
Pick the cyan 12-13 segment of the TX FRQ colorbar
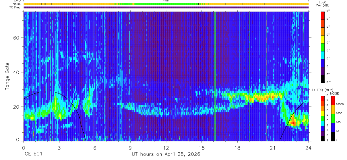pos(323,123)
